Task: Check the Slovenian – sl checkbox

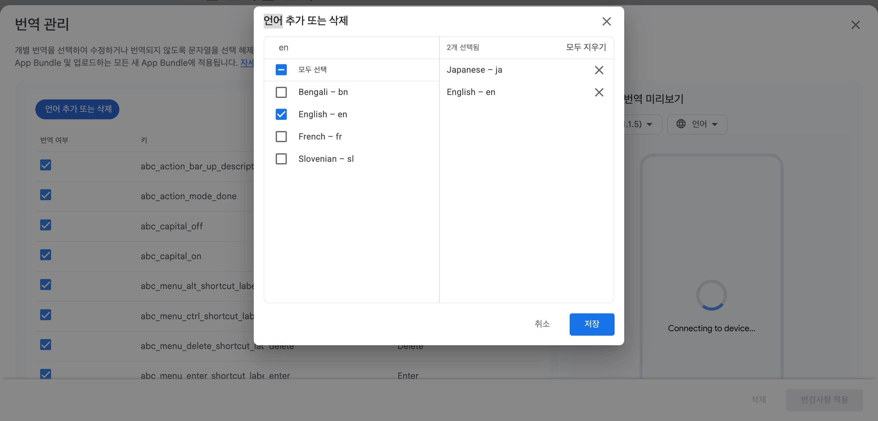Action: pyautogui.click(x=281, y=159)
